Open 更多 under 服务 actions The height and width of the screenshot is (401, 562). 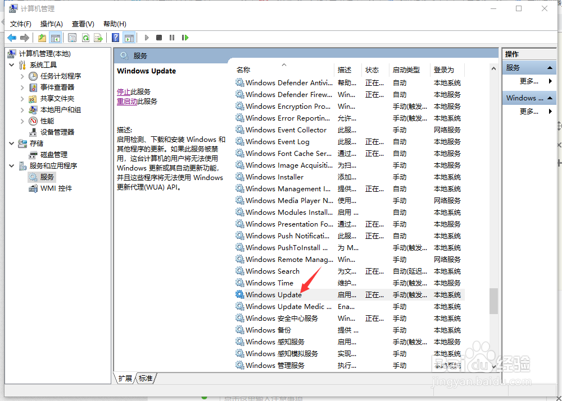pyautogui.click(x=529, y=81)
